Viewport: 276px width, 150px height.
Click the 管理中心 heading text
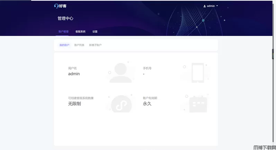tap(65, 18)
